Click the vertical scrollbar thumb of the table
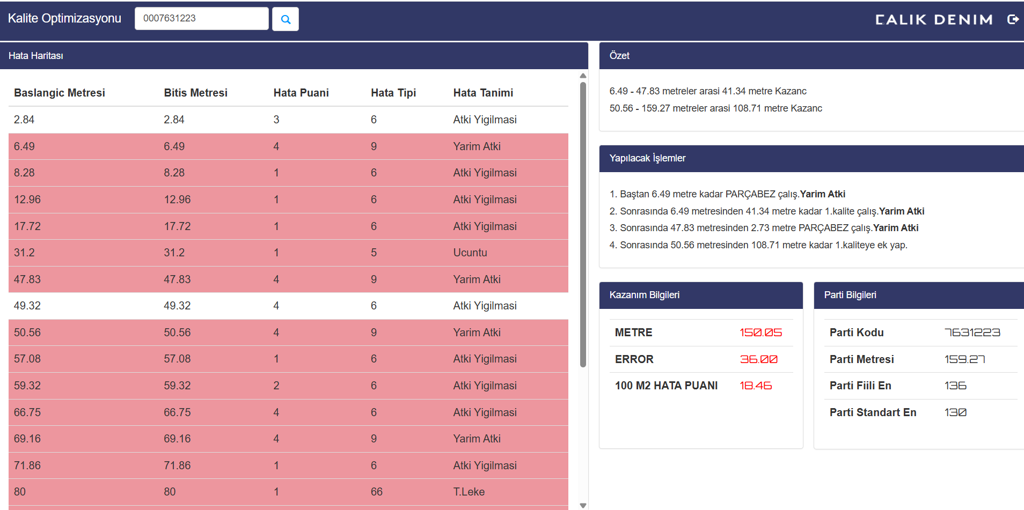Screen dimensions: 1024x510 (583, 224)
